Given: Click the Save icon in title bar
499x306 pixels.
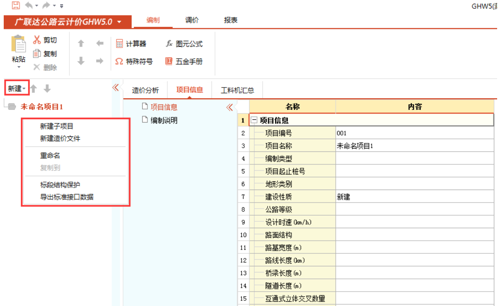Looking at the screenshot, I should (16, 6).
